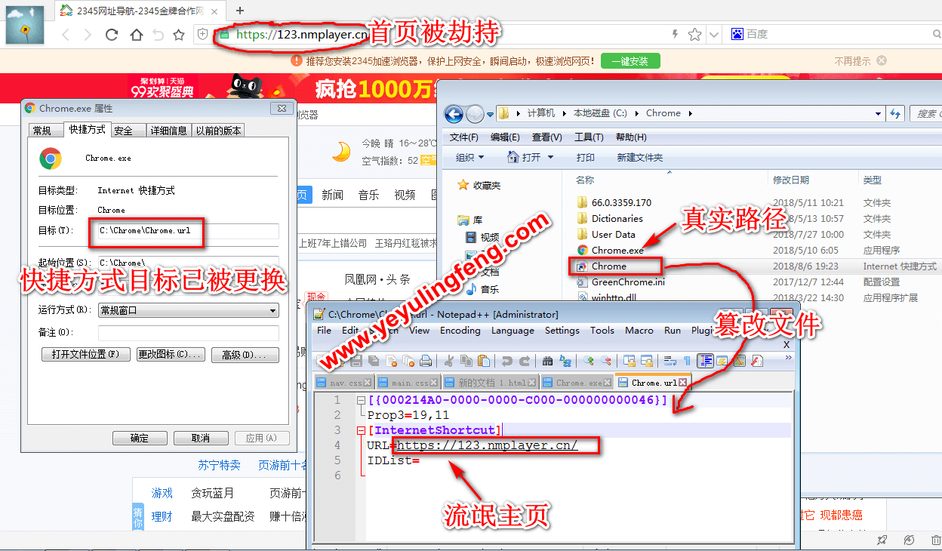Click the 目标(T) input field
The height and width of the screenshot is (551, 942).
click(189, 231)
